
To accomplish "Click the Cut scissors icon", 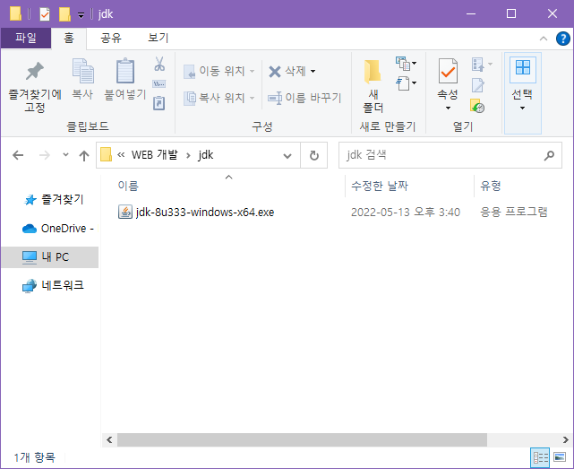I will tap(159, 64).
